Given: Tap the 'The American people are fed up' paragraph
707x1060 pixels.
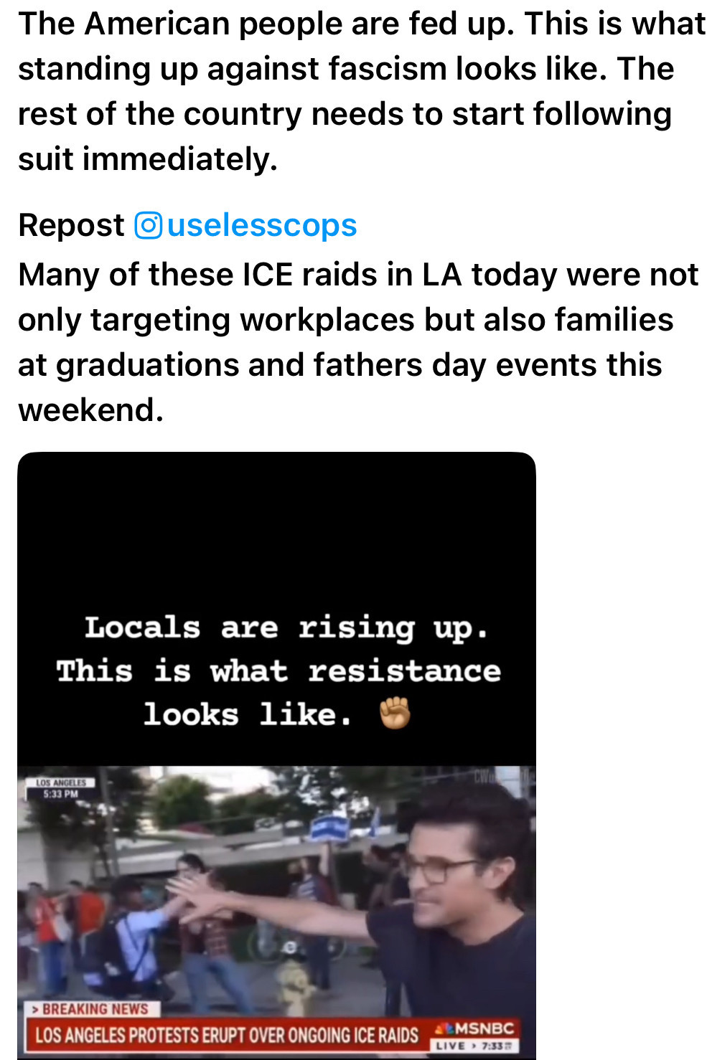Looking at the screenshot, I should tap(362, 91).
